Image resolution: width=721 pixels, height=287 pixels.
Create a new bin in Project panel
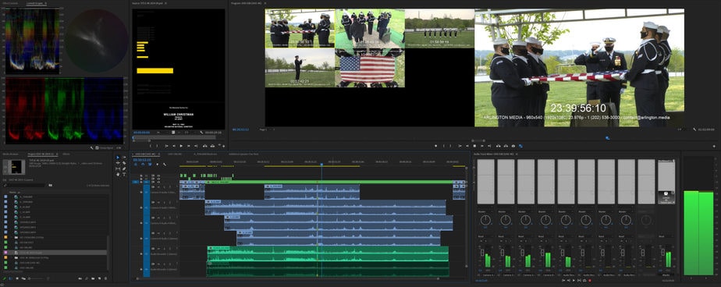[x=93, y=278]
